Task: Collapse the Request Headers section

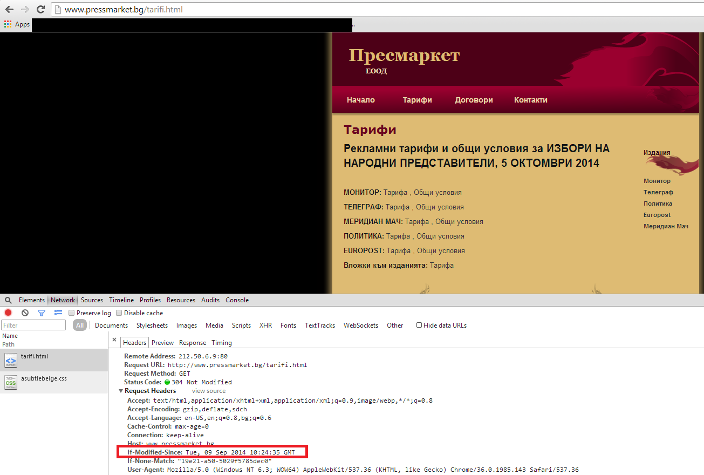Action: point(121,391)
